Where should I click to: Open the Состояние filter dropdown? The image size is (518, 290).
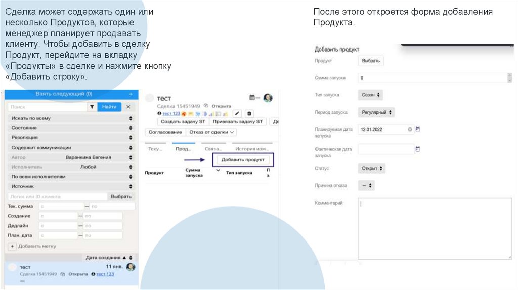coord(72,128)
